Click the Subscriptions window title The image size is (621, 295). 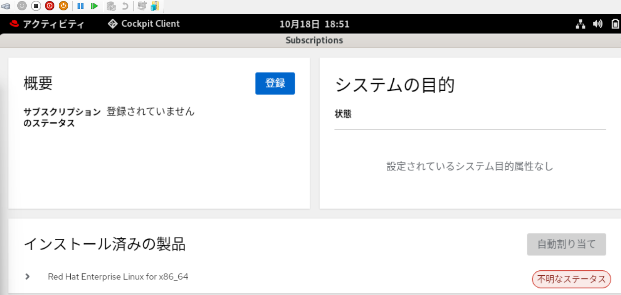[x=314, y=40]
